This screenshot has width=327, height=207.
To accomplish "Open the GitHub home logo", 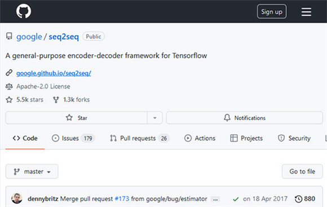I will click(x=24, y=11).
